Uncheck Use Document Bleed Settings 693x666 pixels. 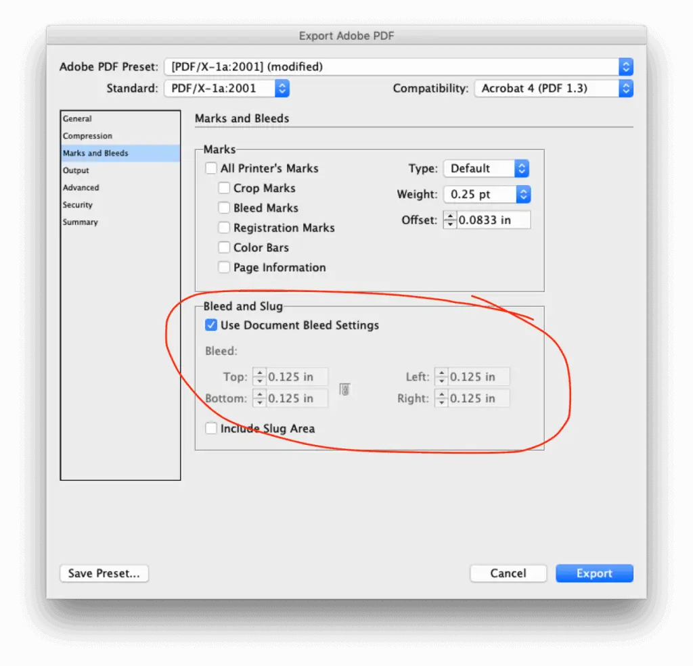pyautogui.click(x=211, y=325)
